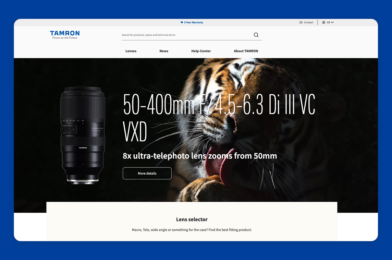
Task: Expand the GB country dropdown chevron
Action: pyautogui.click(x=332, y=22)
